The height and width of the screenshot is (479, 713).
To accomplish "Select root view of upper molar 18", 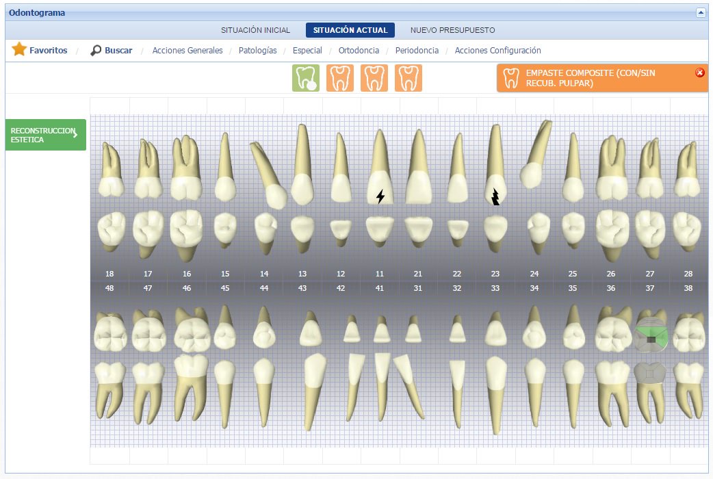I will [110, 169].
